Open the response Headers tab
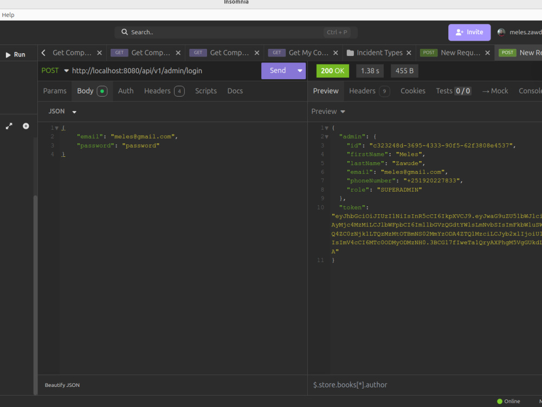 tap(369, 91)
